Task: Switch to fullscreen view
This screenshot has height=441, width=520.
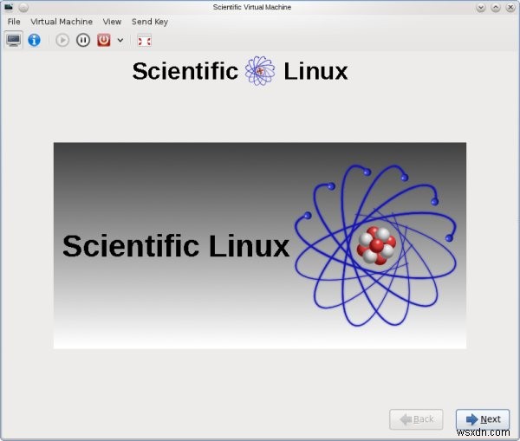Action: click(x=144, y=41)
